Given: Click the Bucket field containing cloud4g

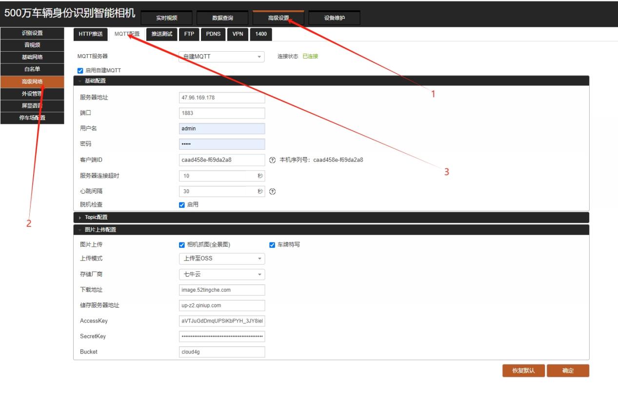Looking at the screenshot, I should [222, 352].
